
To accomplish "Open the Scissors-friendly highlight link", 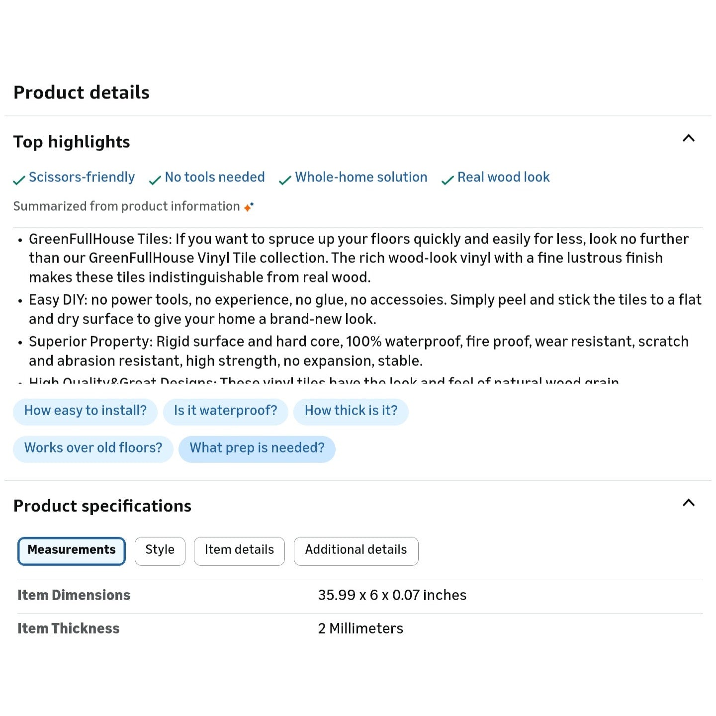I will [82, 178].
